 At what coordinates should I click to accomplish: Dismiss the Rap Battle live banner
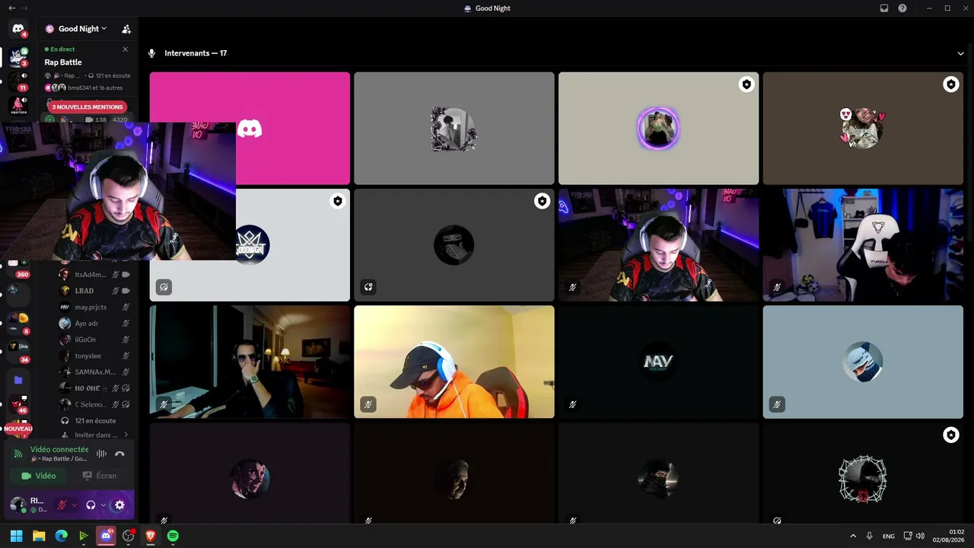pos(126,49)
